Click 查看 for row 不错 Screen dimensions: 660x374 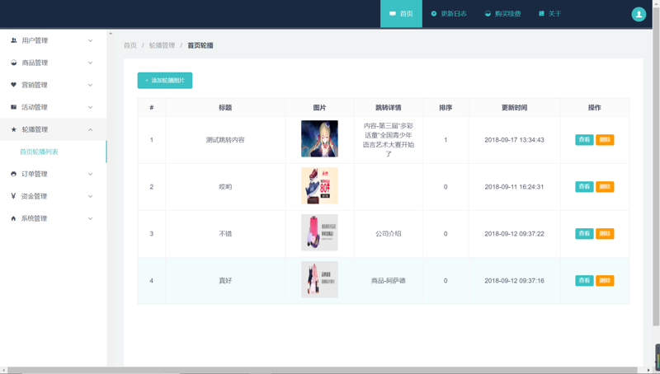pos(584,234)
